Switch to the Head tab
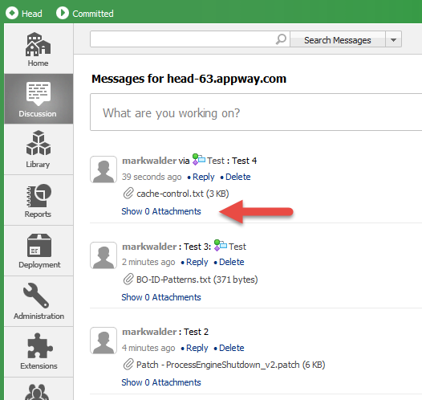Viewport: 422px width, 400px height. point(24,13)
